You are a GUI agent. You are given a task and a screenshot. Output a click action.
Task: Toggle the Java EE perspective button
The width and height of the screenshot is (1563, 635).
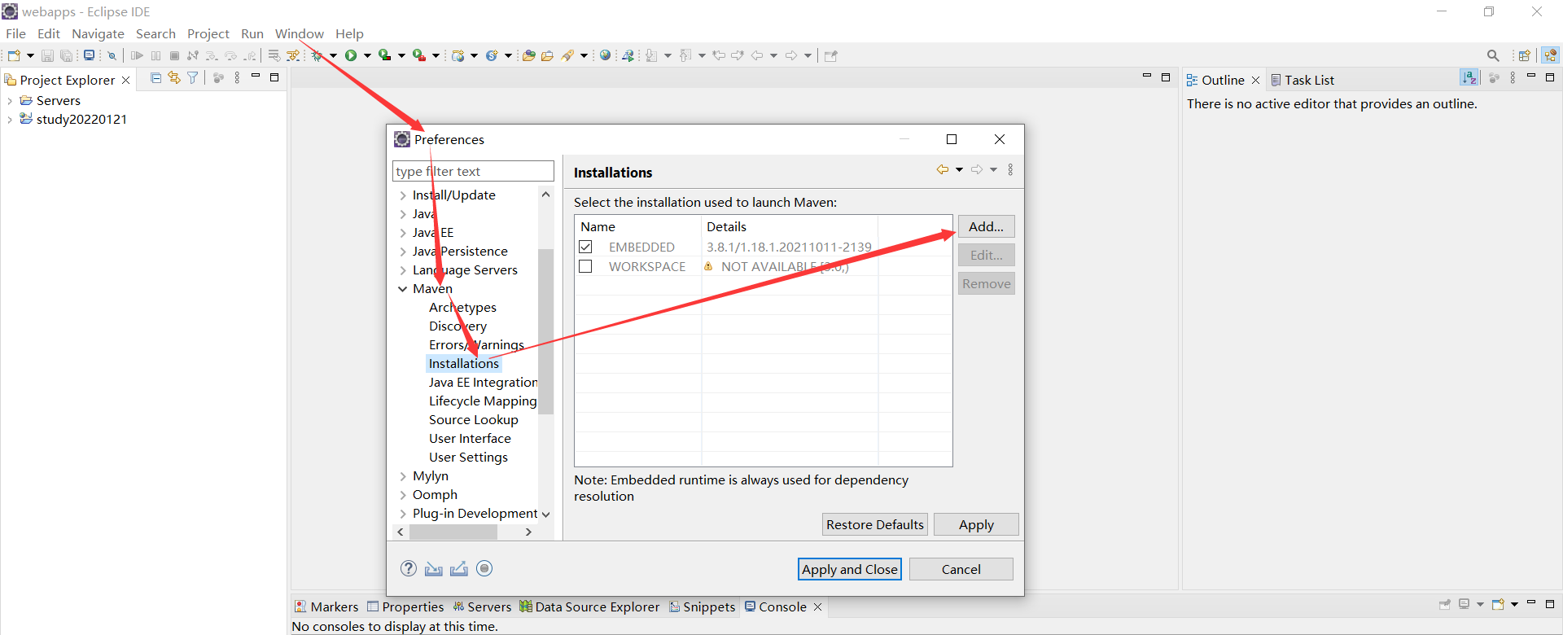pos(1551,55)
